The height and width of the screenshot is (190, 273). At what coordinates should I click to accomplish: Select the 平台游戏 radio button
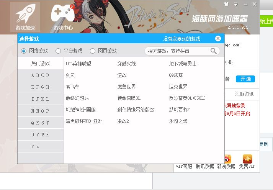click(58, 51)
